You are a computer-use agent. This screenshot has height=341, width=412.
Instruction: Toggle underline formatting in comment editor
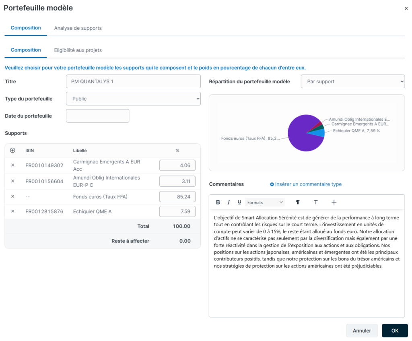239,202
